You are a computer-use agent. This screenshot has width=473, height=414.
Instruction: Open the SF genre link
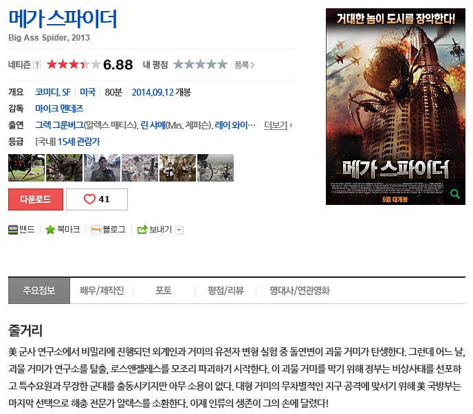click(67, 92)
